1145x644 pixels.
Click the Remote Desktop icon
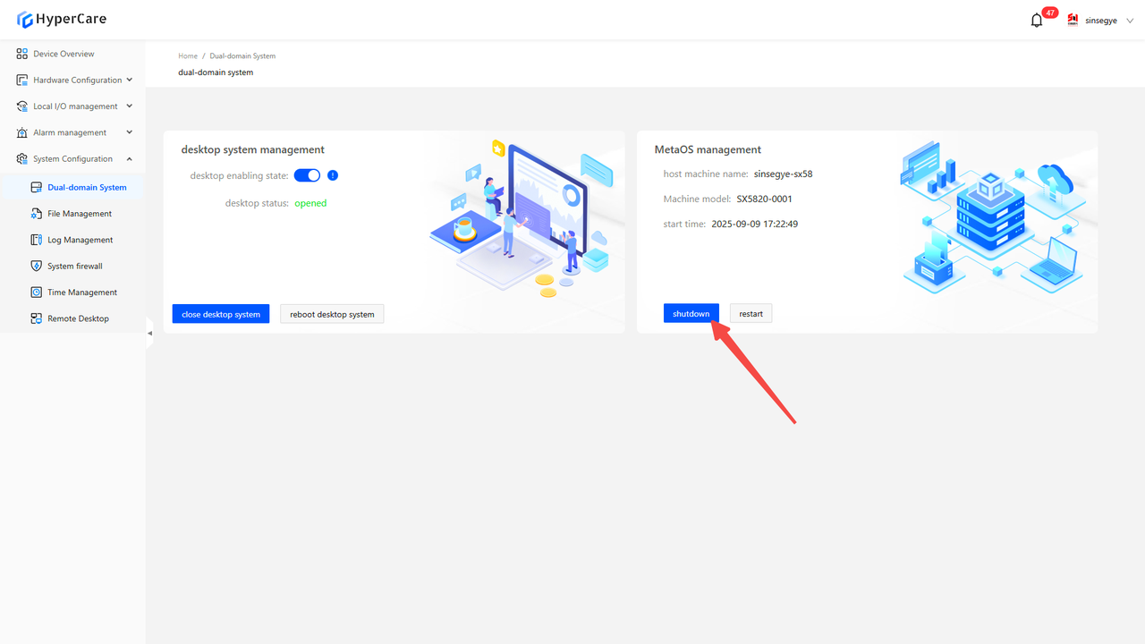(37, 318)
